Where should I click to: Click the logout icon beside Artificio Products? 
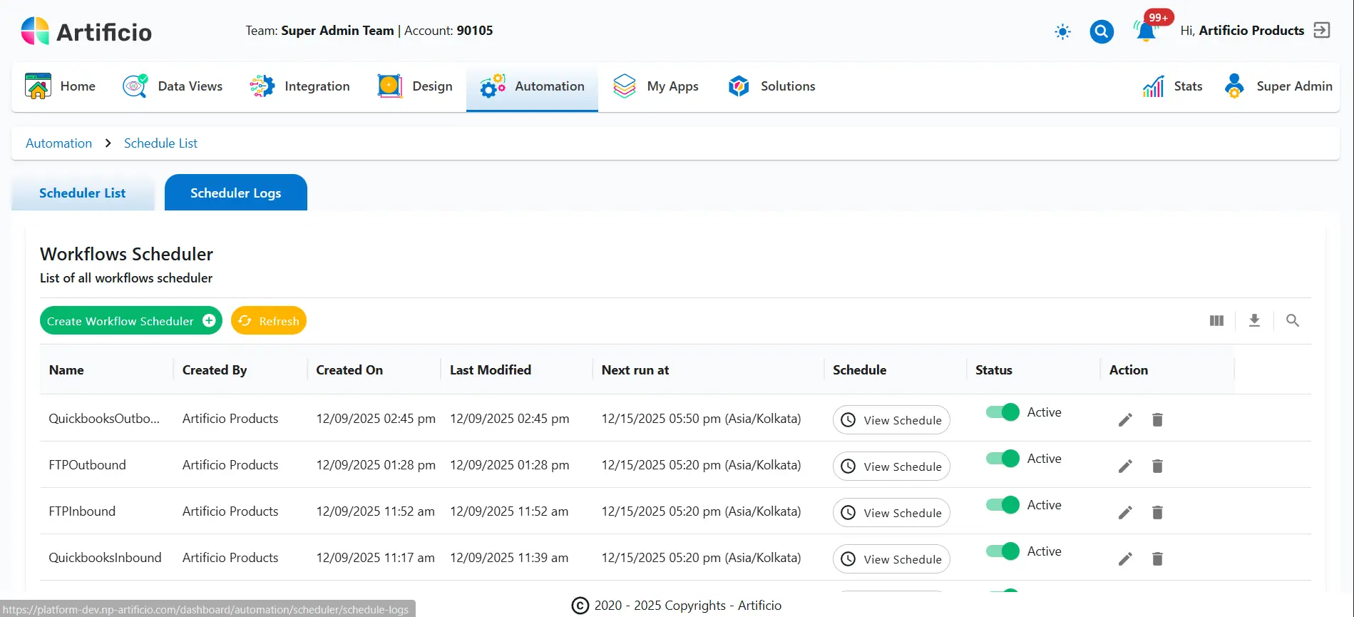point(1322,30)
